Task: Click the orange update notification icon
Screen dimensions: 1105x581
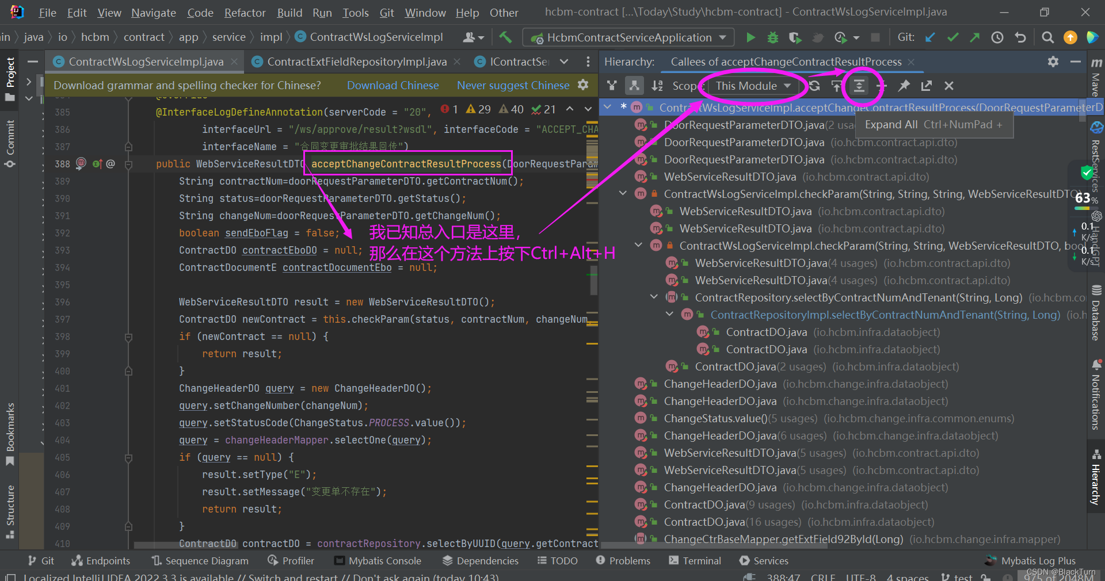Action: tap(1070, 37)
